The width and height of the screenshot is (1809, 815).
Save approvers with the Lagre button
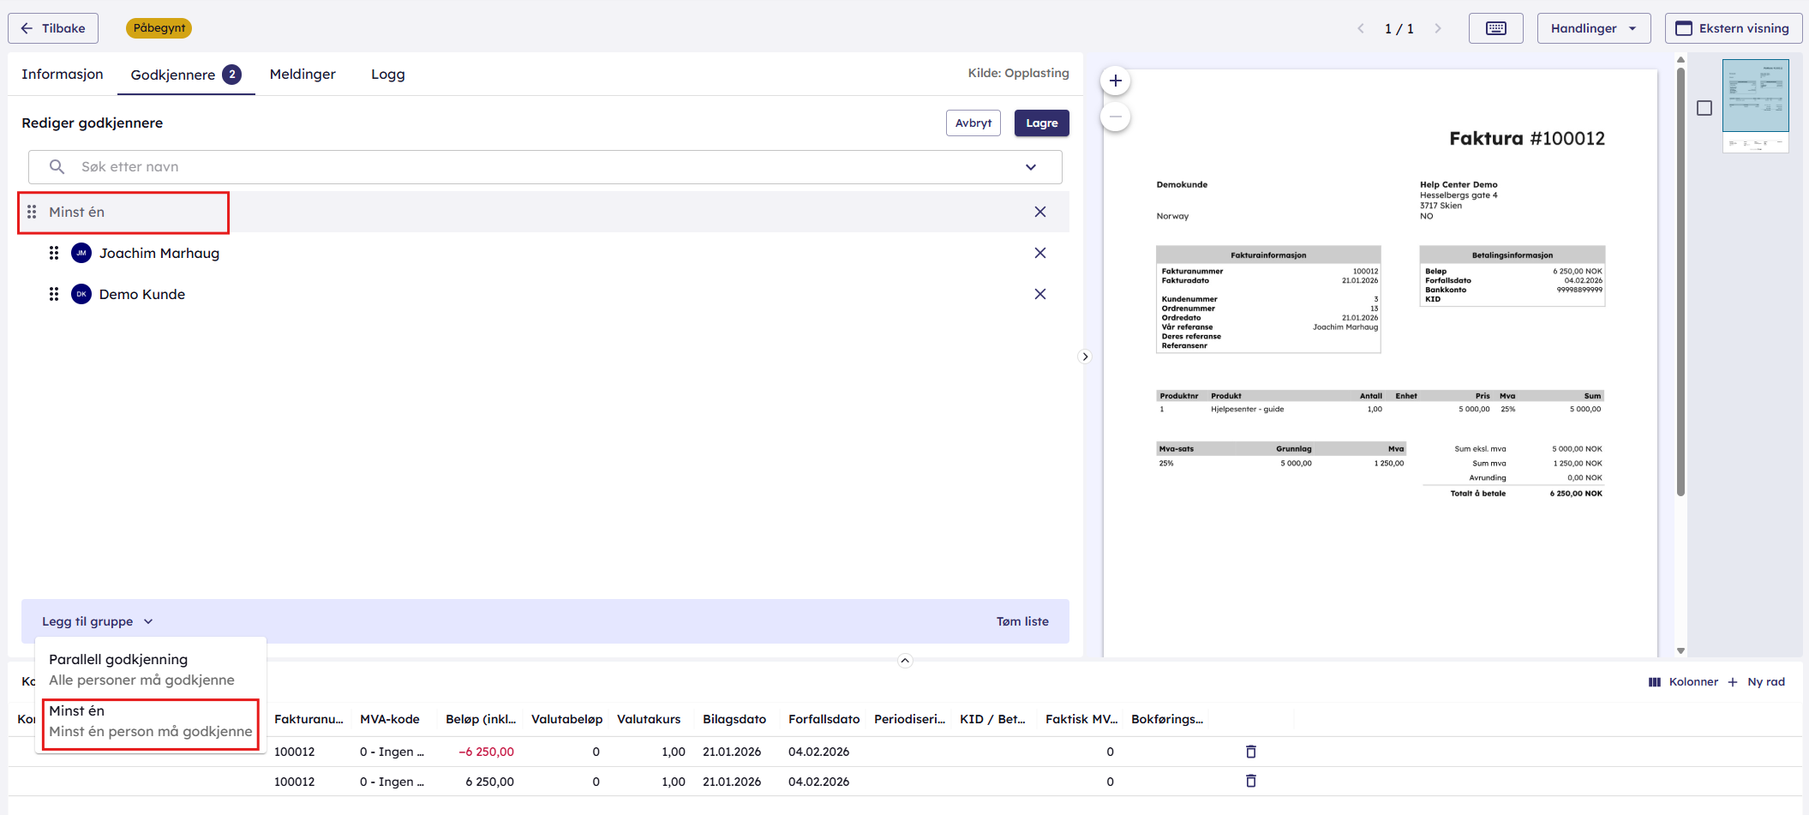tap(1041, 123)
